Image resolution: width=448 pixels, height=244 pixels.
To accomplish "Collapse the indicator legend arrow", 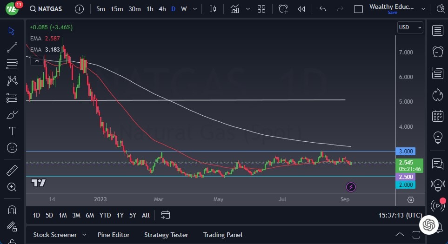I will [35, 60].
